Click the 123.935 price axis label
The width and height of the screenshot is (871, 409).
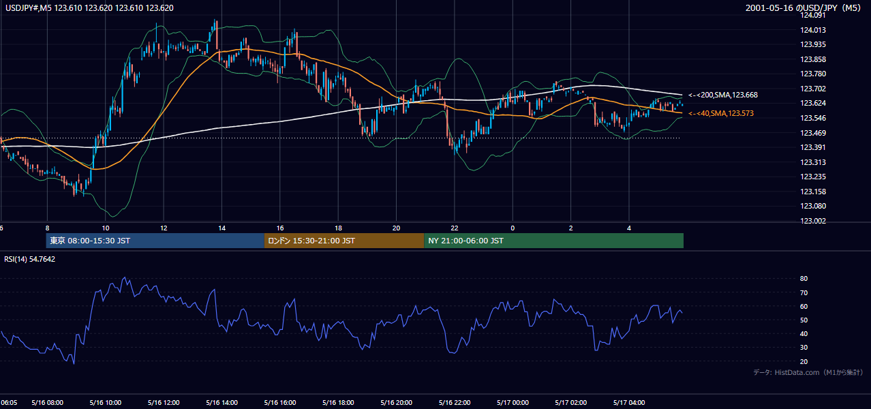point(813,44)
